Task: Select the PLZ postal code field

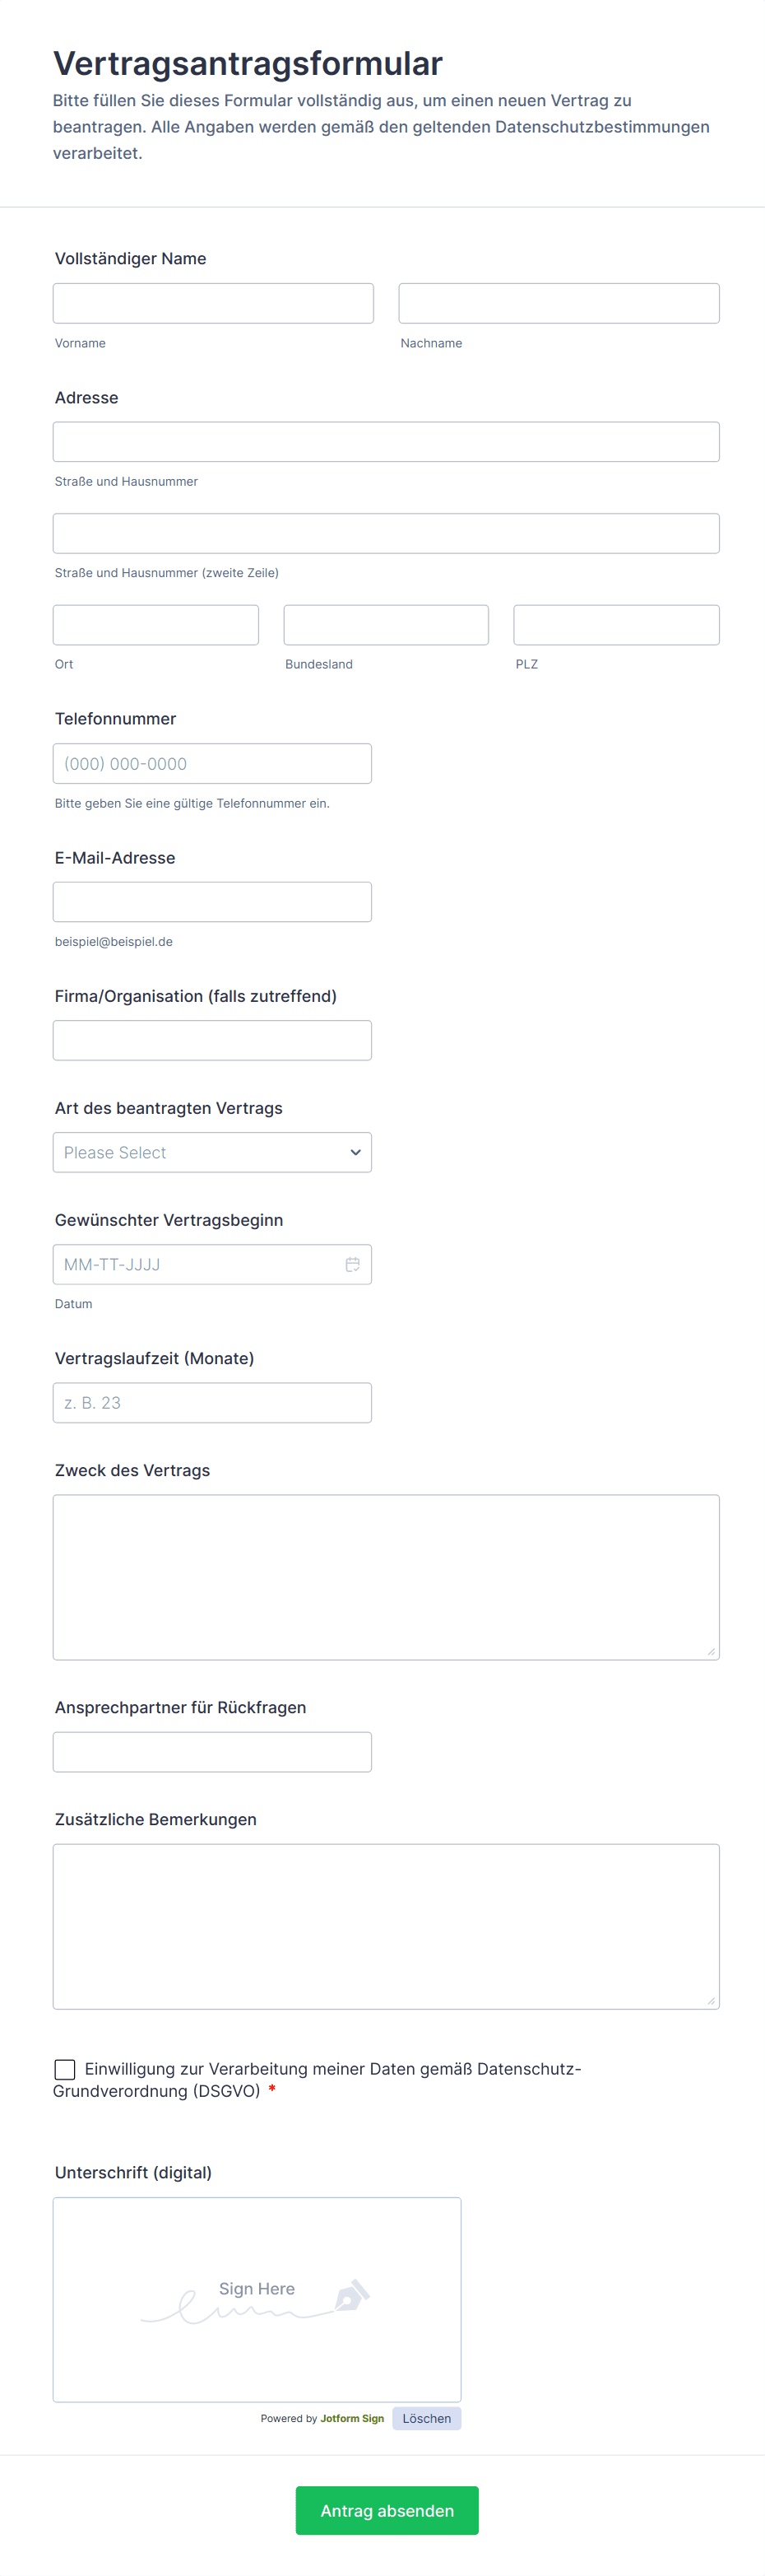Action: [616, 625]
